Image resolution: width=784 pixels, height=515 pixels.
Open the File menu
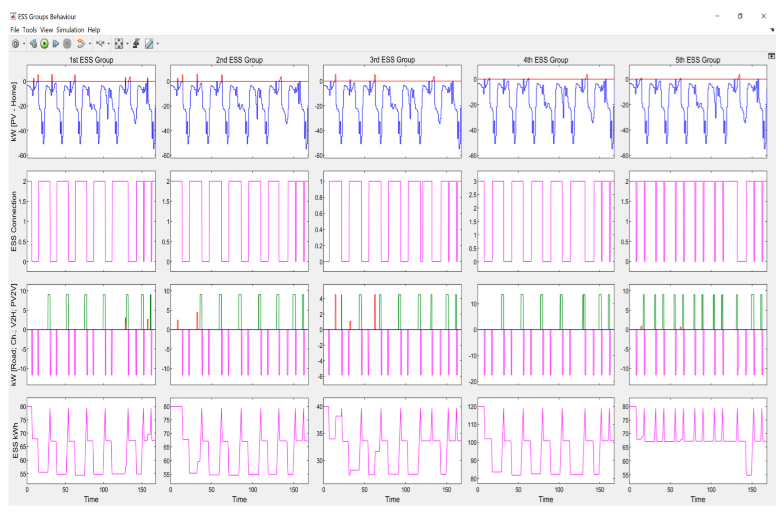point(14,30)
